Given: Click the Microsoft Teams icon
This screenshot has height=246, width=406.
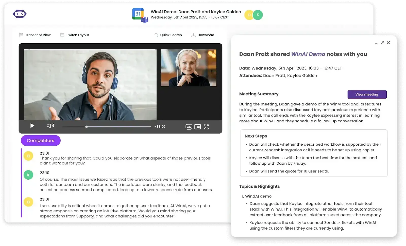Looking at the screenshot, I should coord(145,20).
